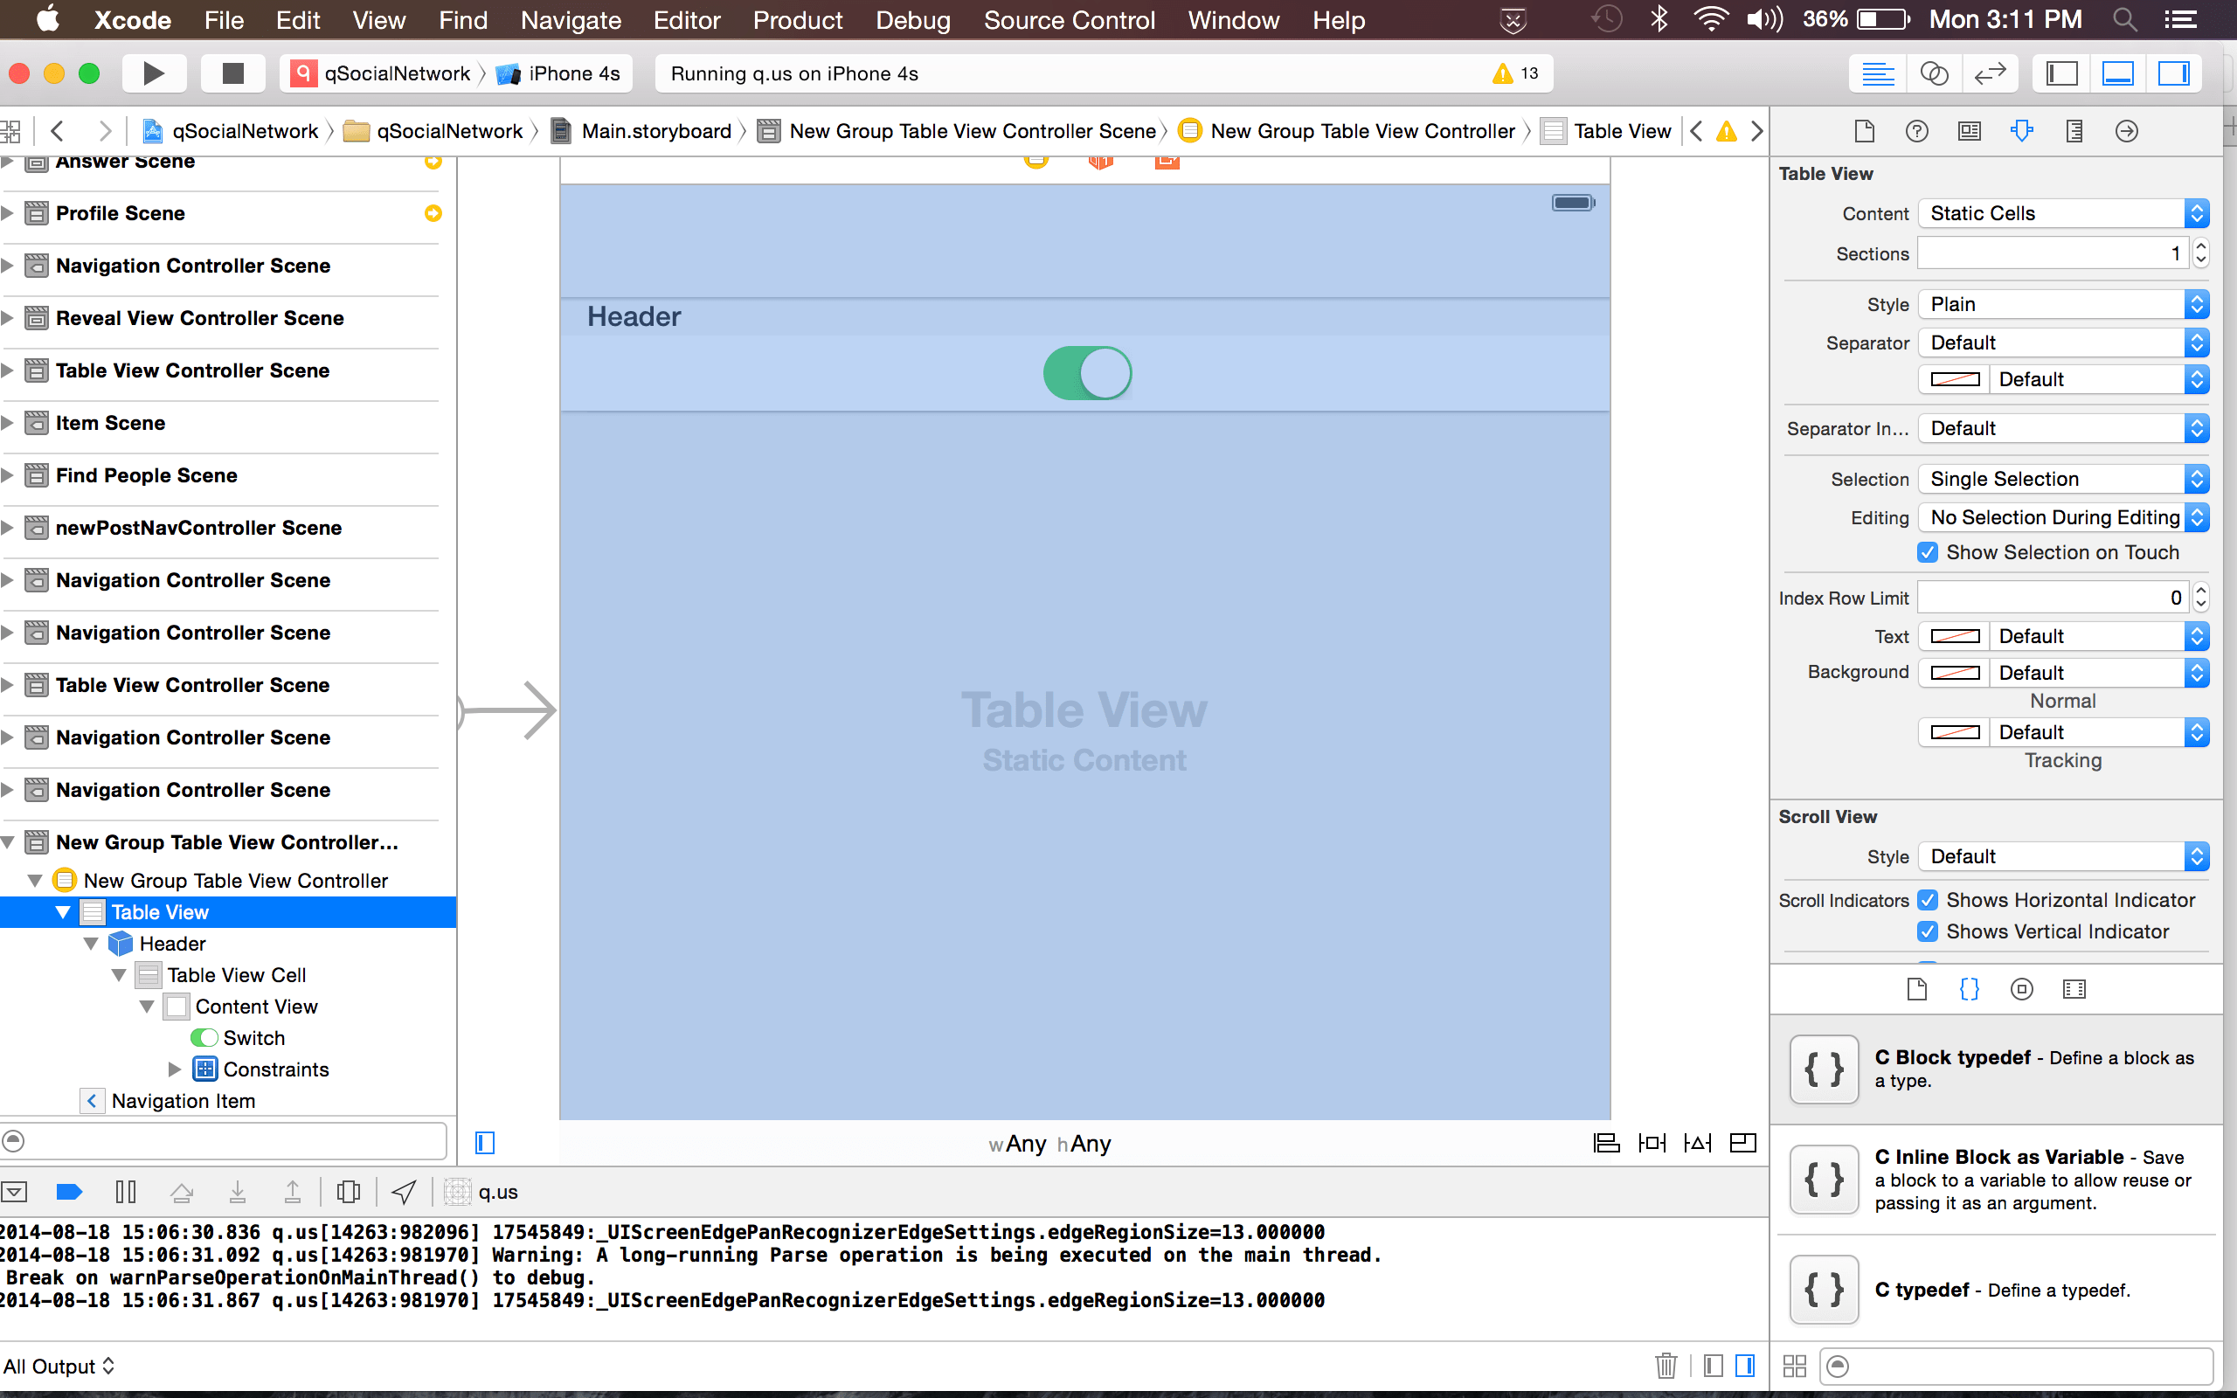This screenshot has width=2237, height=1398.
Task: Open Quick Help inspector
Action: click(x=1916, y=130)
